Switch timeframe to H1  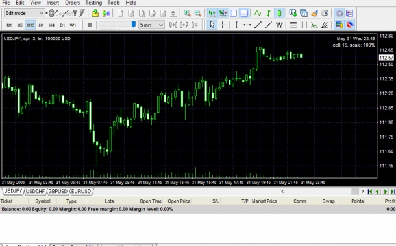pyautogui.click(x=41, y=25)
